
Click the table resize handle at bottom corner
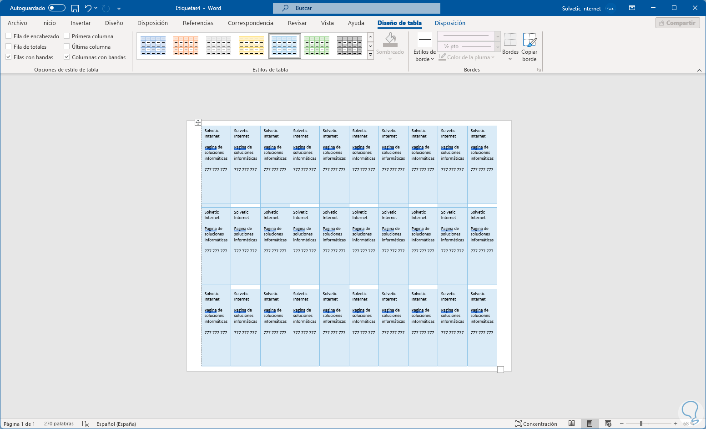[x=500, y=369]
